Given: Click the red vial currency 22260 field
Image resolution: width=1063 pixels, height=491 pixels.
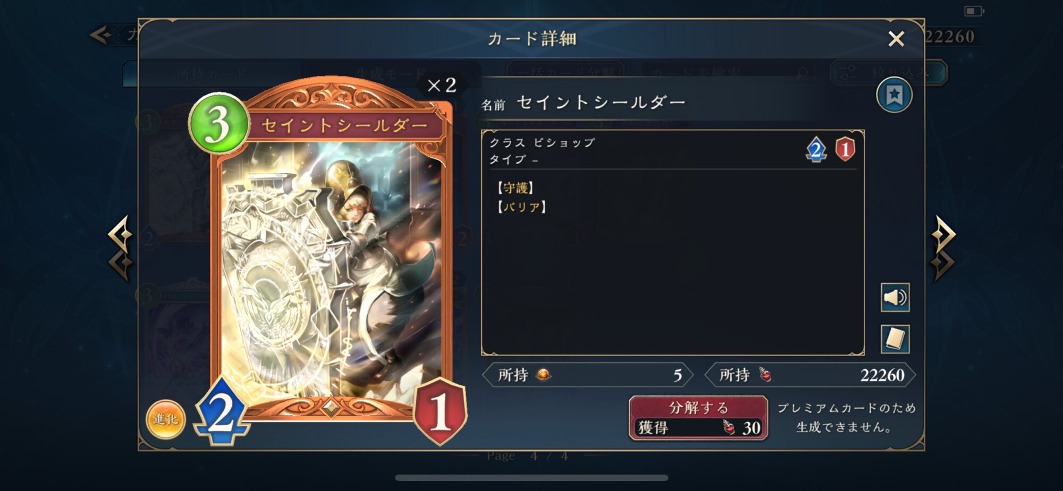Looking at the screenshot, I should 810,375.
